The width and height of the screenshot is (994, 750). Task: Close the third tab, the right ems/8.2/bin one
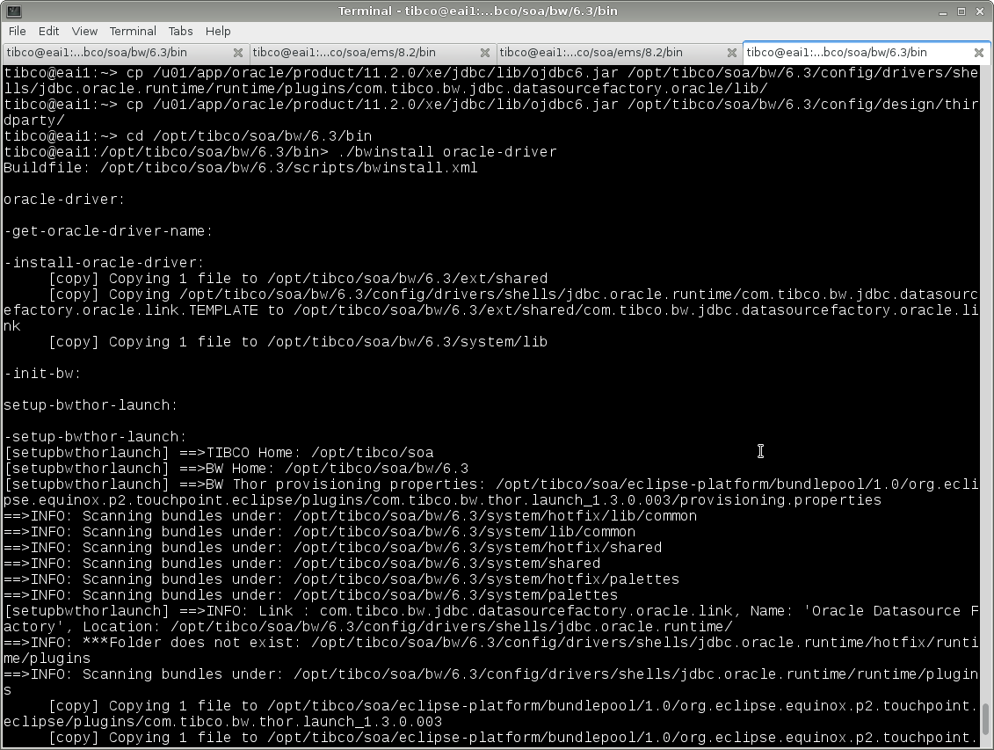731,53
